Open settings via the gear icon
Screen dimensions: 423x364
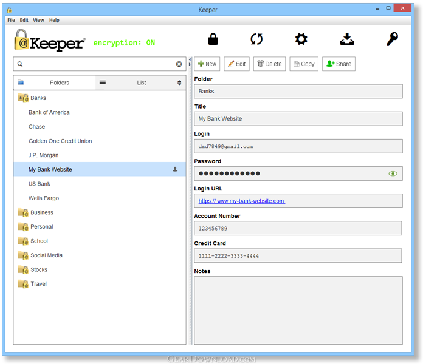301,39
